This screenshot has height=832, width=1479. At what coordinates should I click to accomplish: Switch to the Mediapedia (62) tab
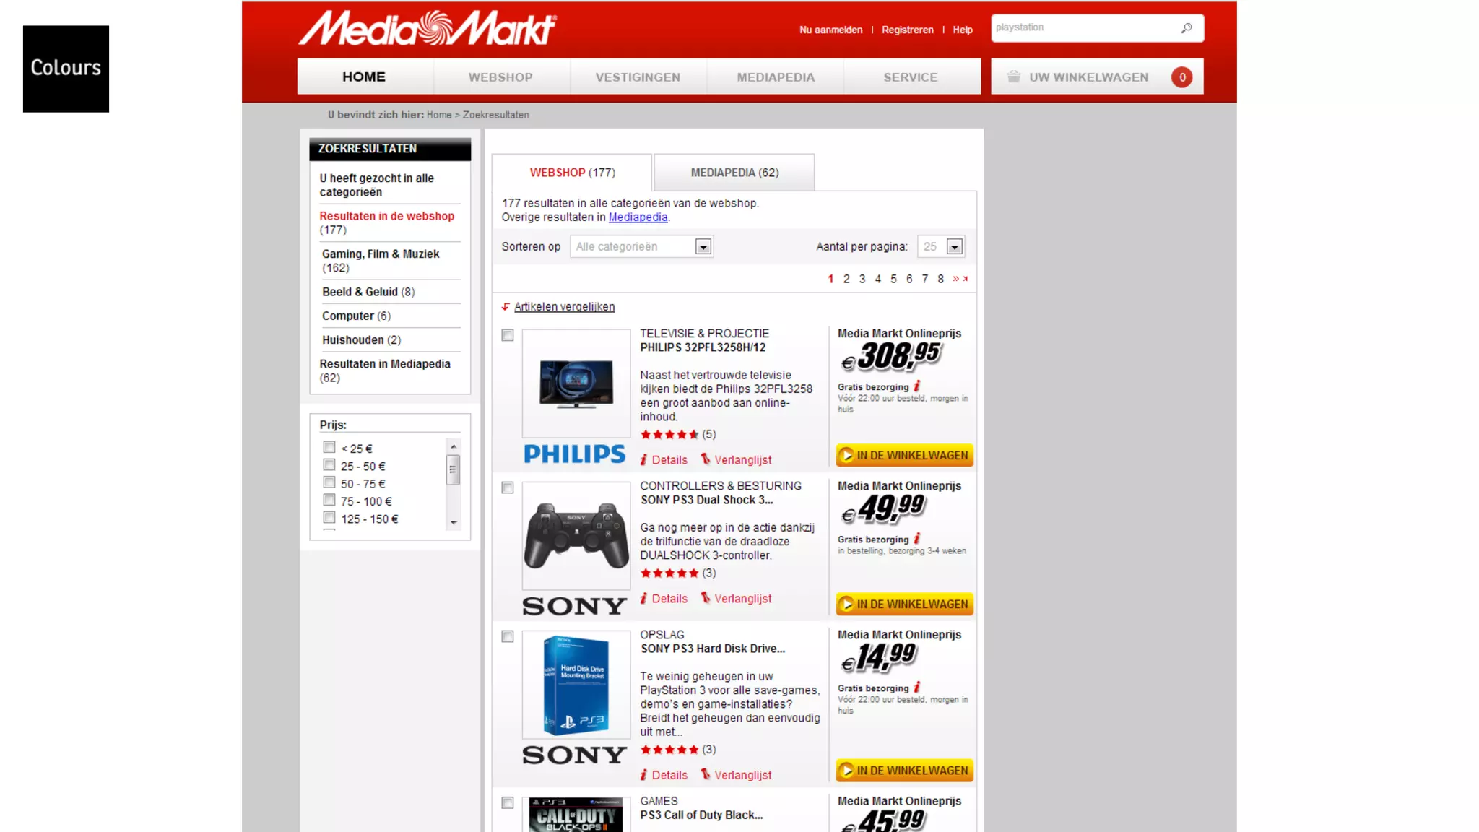click(734, 173)
